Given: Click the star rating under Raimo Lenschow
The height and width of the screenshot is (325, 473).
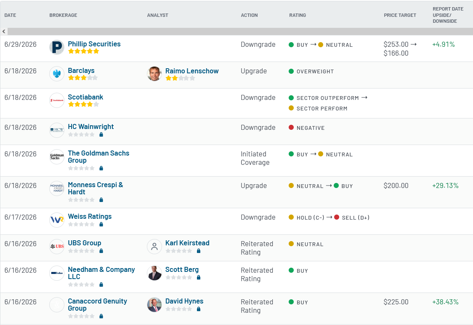Looking at the screenshot, I should (181, 78).
